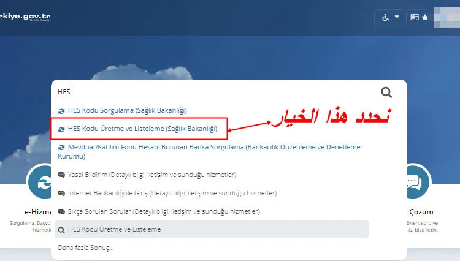Open the Yasal Bildirim info result
460x261 pixels.
coord(152,175)
